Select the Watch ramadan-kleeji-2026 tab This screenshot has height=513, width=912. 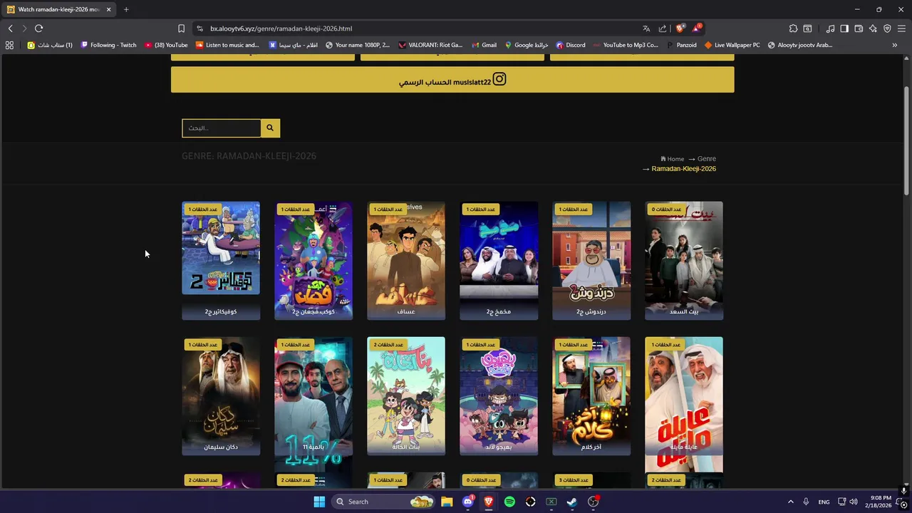tap(58, 9)
